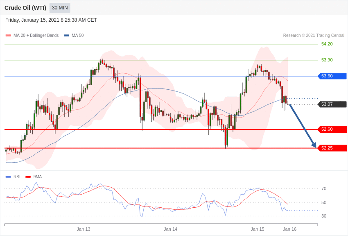Click the MA 20 + Bollinger Bands label

pos(36,36)
